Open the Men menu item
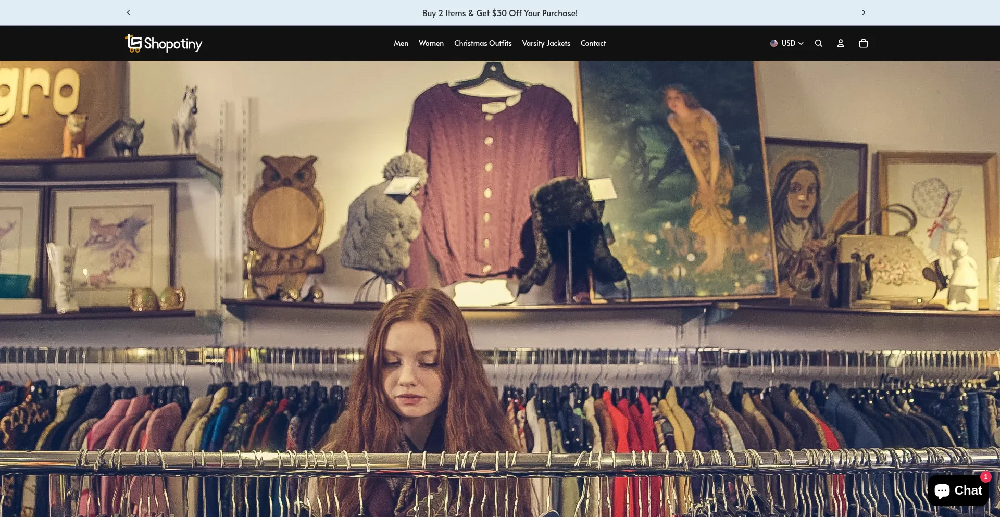Screen dimensions: 1000x517 coord(401,43)
